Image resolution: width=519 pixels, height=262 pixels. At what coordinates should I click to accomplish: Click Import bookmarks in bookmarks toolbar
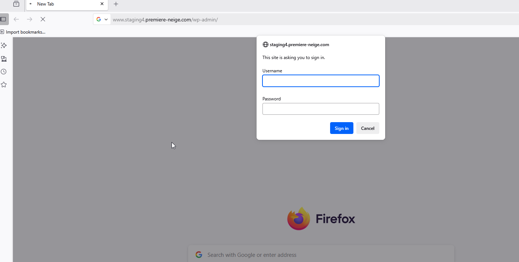tap(23, 32)
